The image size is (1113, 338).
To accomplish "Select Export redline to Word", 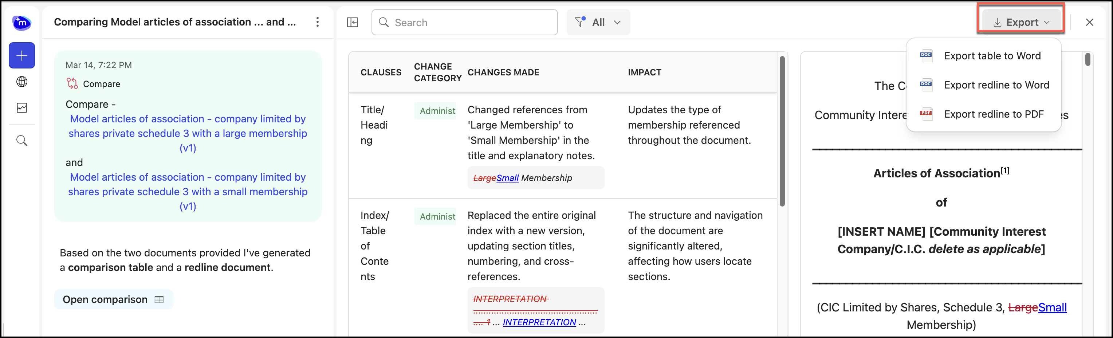I will 996,85.
